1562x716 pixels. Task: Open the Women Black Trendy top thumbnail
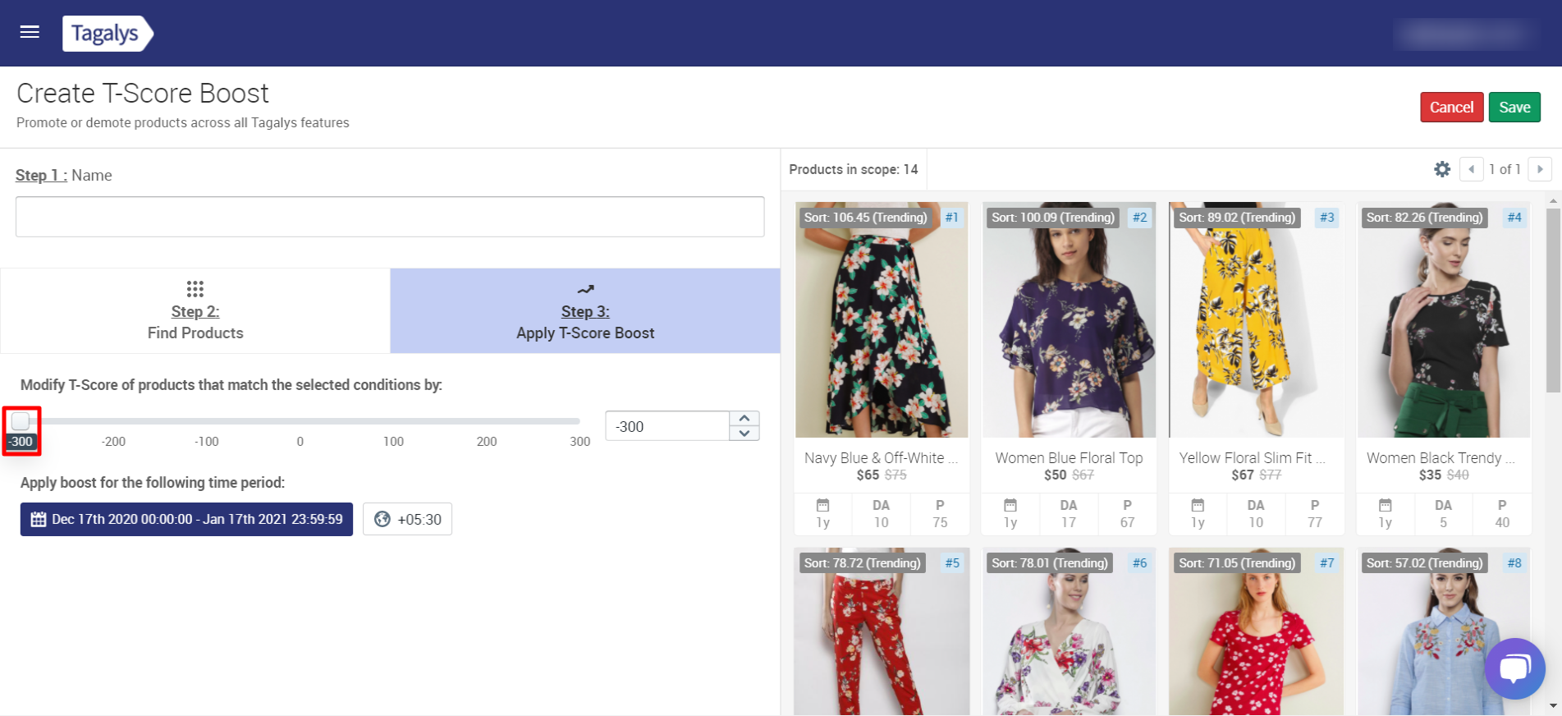[1444, 320]
